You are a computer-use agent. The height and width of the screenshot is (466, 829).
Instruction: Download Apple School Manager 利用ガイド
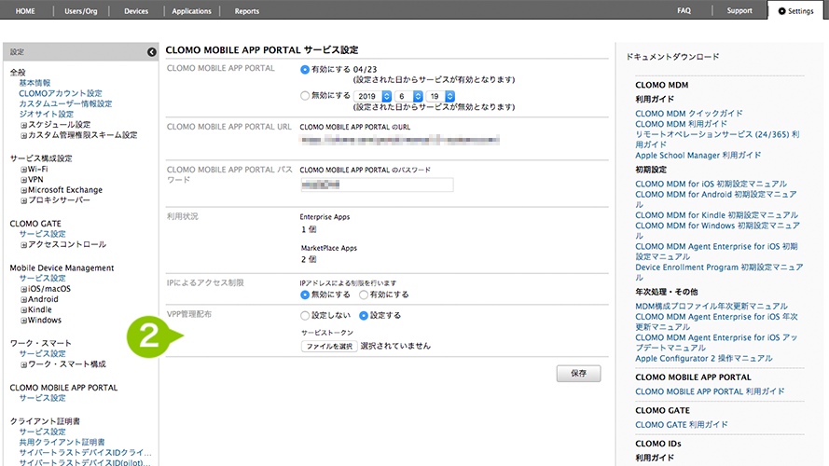tap(698, 155)
